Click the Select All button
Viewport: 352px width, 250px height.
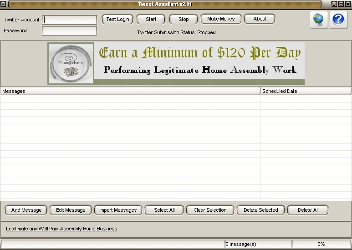(x=164, y=210)
